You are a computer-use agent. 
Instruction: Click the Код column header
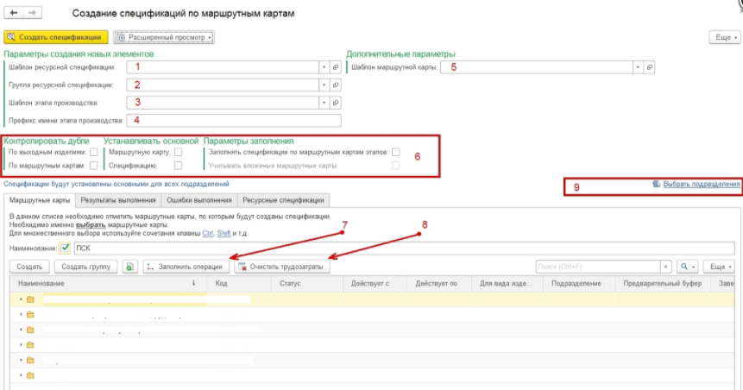point(239,283)
